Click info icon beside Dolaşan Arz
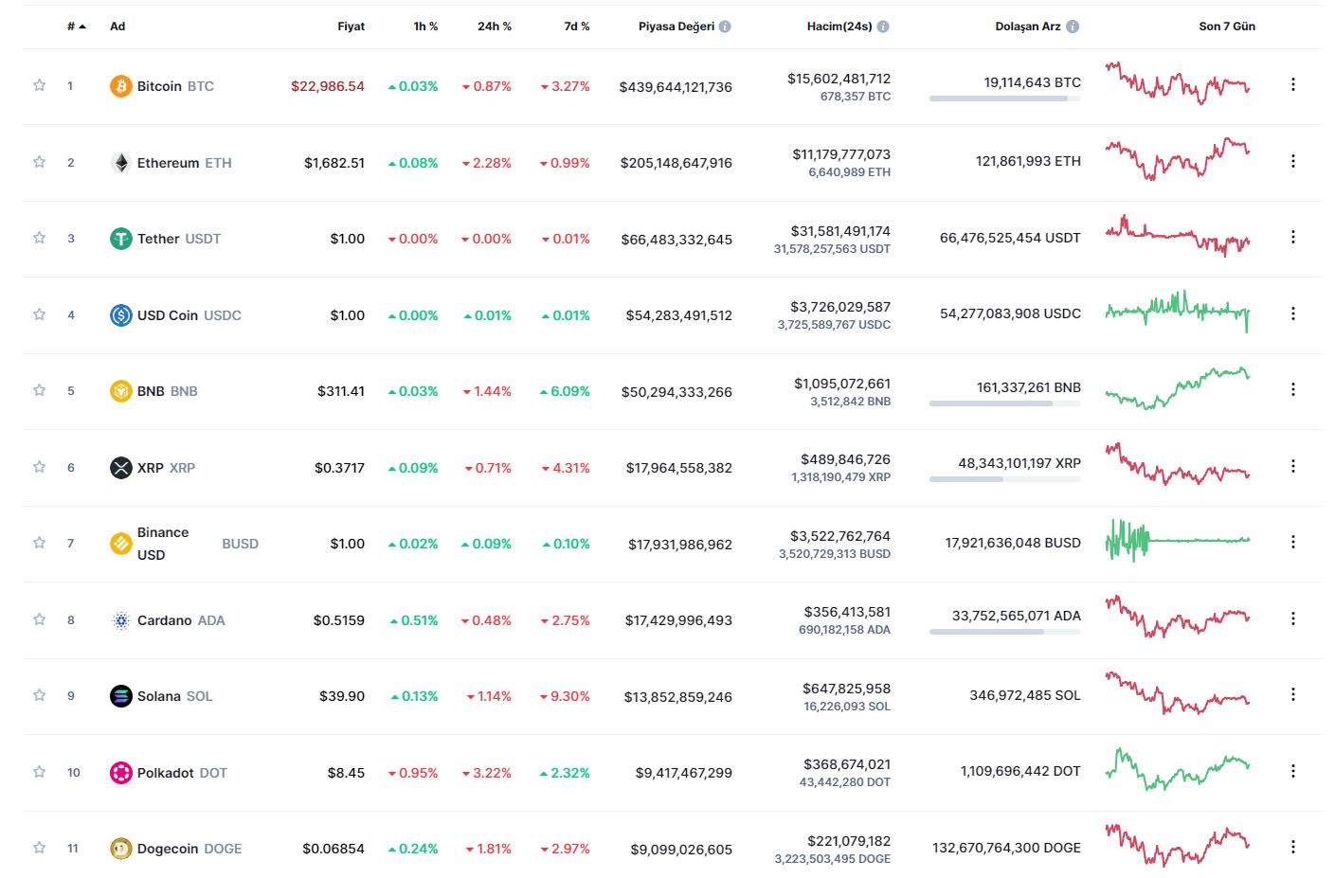Image resolution: width=1335 pixels, height=878 pixels. [1073, 27]
